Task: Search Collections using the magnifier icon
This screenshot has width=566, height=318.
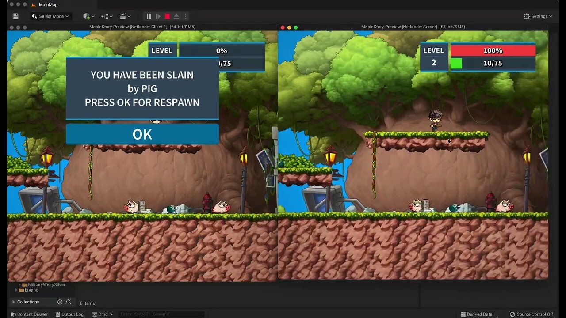Action: pos(69,302)
